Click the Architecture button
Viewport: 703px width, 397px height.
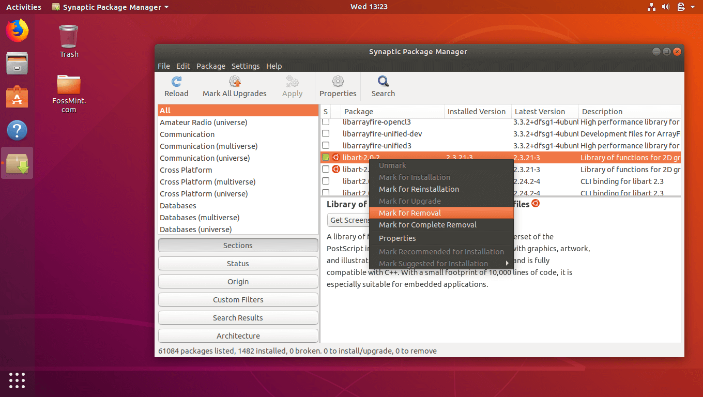(238, 336)
